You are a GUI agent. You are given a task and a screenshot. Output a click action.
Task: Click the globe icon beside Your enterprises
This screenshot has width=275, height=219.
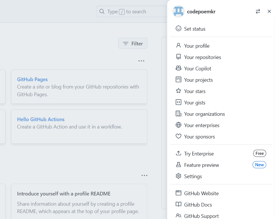178,125
